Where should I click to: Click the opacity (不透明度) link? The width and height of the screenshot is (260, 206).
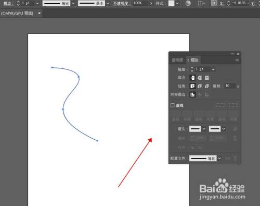click(122, 3)
